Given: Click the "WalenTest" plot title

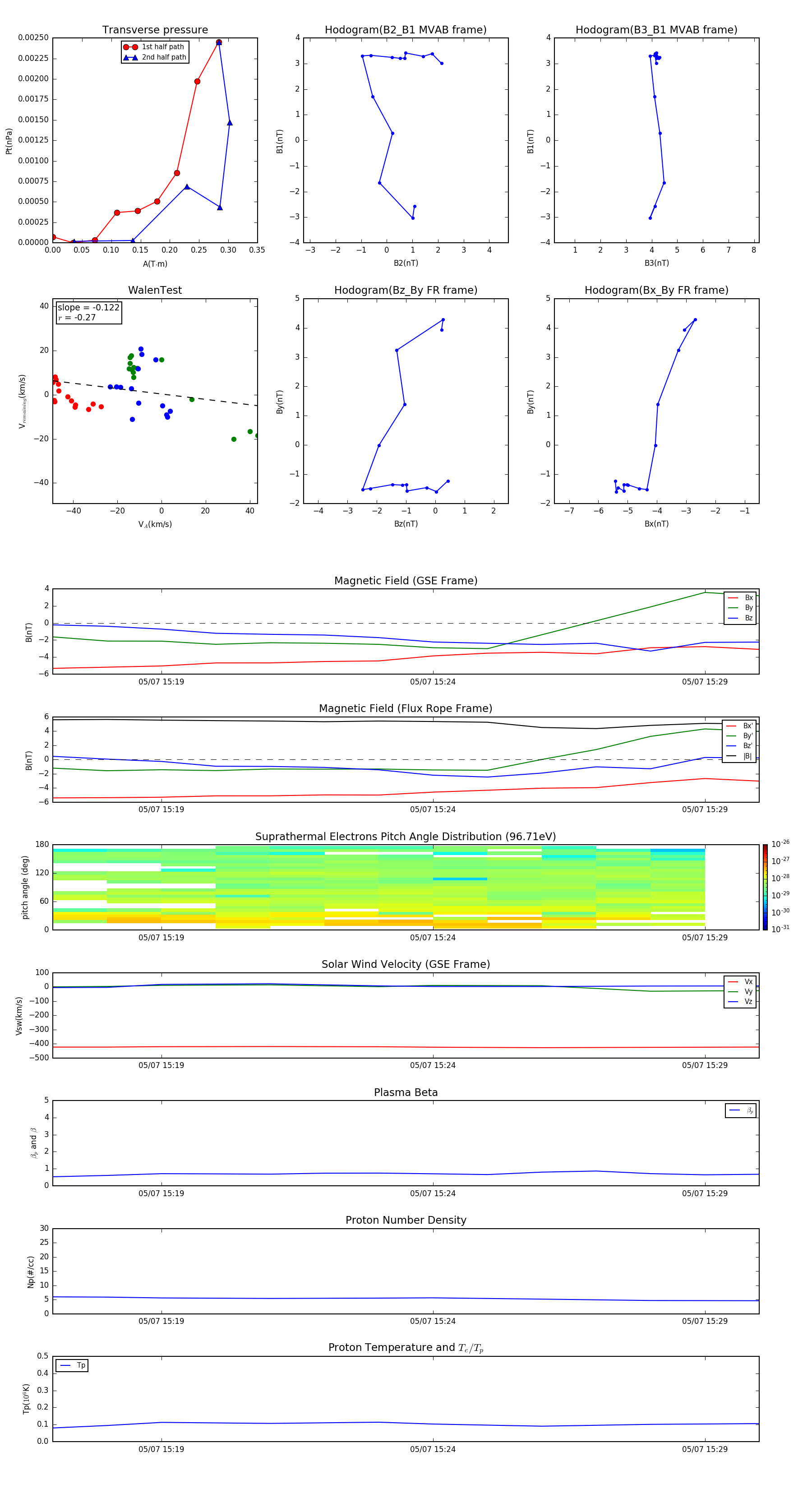Looking at the screenshot, I should 155,290.
